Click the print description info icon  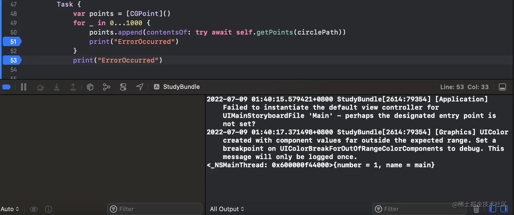tap(49, 209)
